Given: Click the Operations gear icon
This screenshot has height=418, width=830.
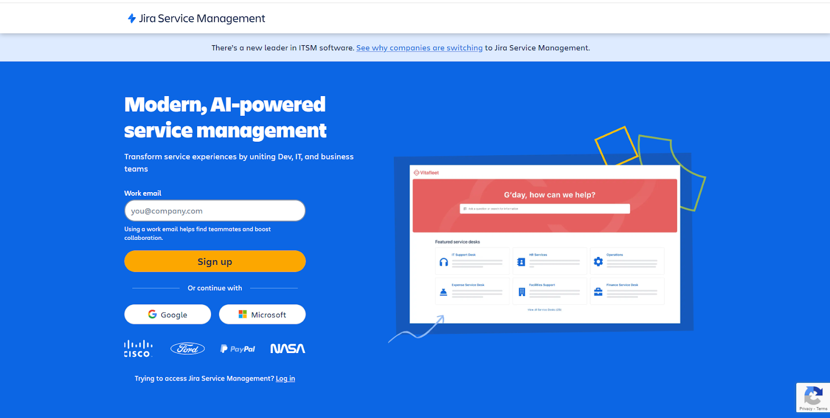Looking at the screenshot, I should [598, 262].
